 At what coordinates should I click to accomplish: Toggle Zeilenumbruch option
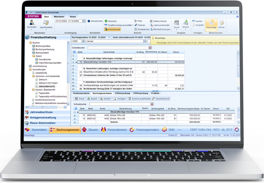point(158,21)
